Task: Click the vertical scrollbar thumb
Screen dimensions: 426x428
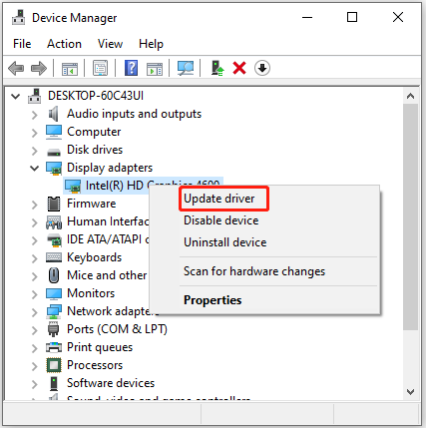Action: (411, 216)
